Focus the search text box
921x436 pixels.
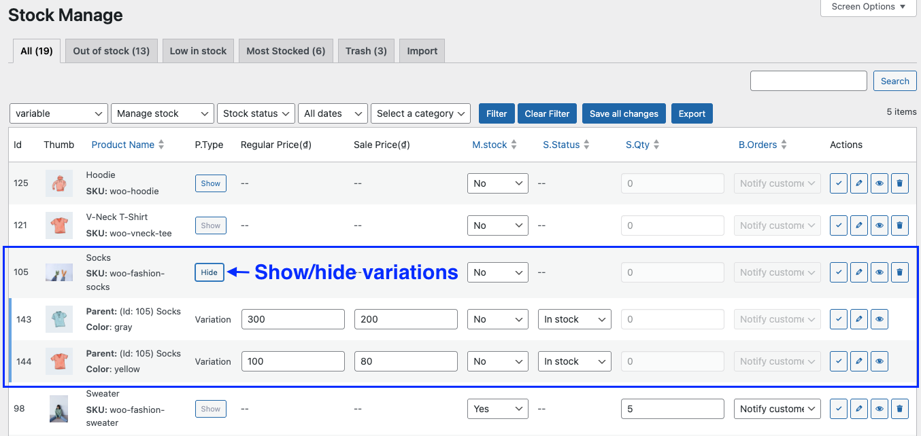[809, 81]
